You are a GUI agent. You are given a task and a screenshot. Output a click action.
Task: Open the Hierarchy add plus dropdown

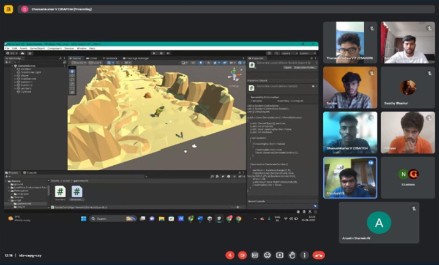[x=8, y=62]
